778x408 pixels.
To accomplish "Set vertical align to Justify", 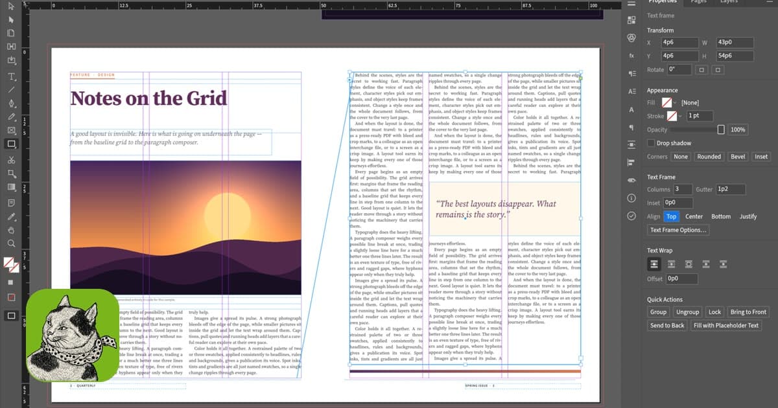I will [748, 216].
